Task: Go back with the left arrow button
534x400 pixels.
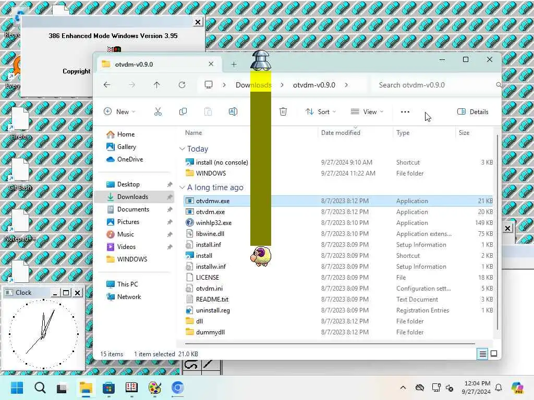Action: tap(107, 85)
